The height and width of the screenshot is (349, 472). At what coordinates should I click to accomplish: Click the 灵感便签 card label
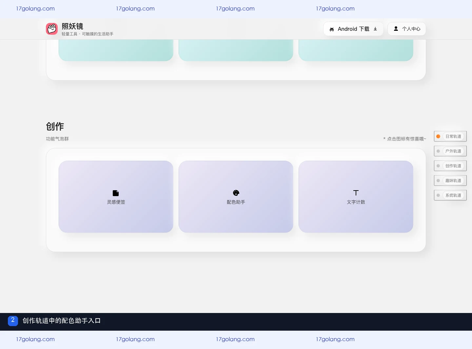tap(116, 202)
